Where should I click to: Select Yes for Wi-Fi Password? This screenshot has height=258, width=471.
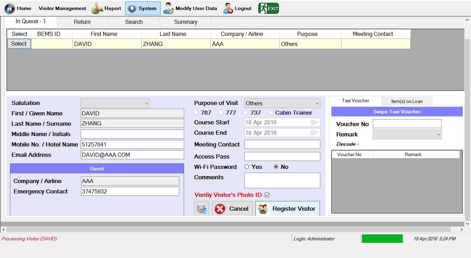point(247,167)
